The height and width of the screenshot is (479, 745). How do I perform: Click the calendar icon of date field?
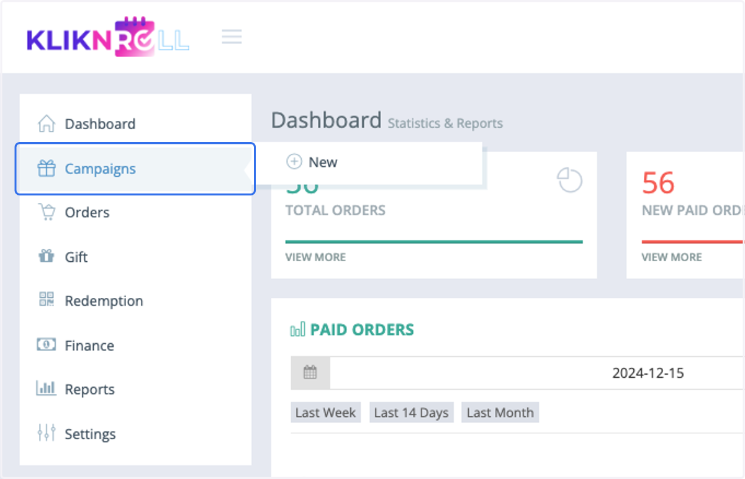click(310, 372)
